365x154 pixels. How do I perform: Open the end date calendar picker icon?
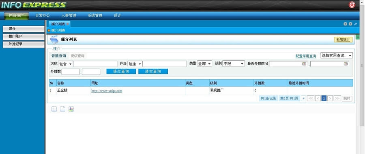pyautogui.click(x=346, y=64)
